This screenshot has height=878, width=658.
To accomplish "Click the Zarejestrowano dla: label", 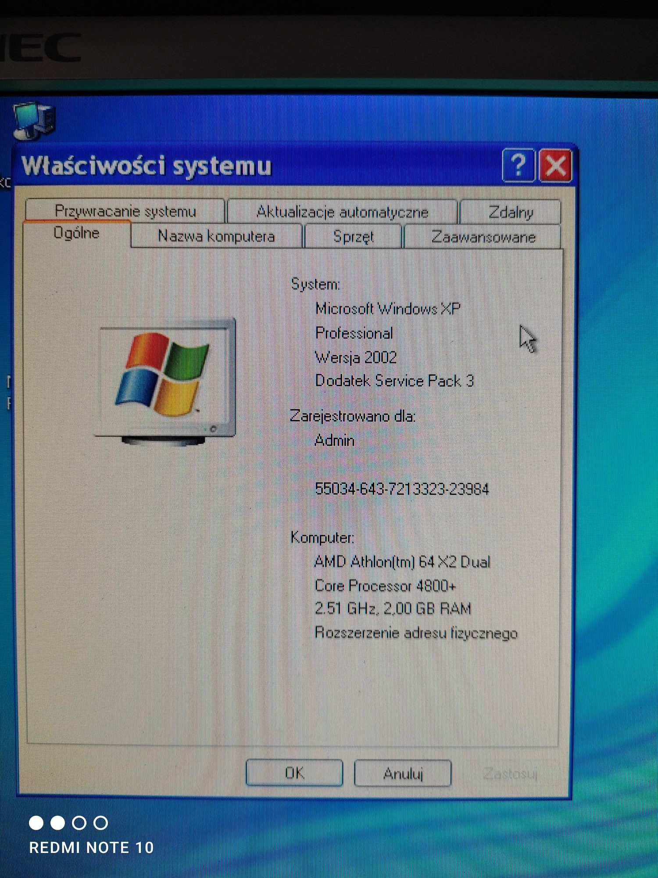I will (x=353, y=416).
